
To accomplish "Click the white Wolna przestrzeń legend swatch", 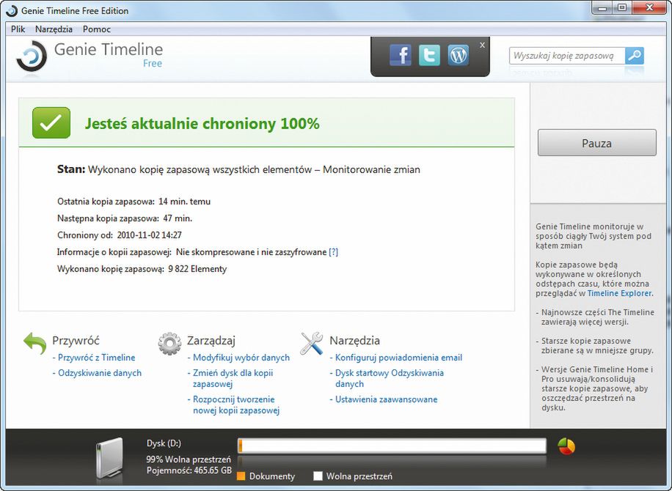I will coord(318,476).
